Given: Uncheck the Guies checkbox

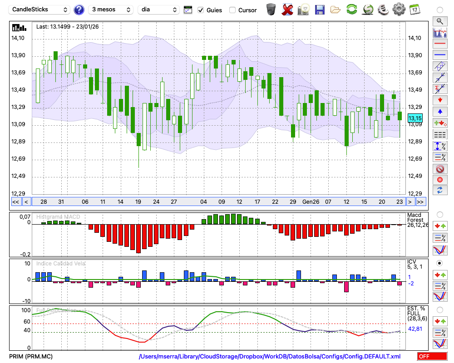Looking at the screenshot, I should point(201,10).
